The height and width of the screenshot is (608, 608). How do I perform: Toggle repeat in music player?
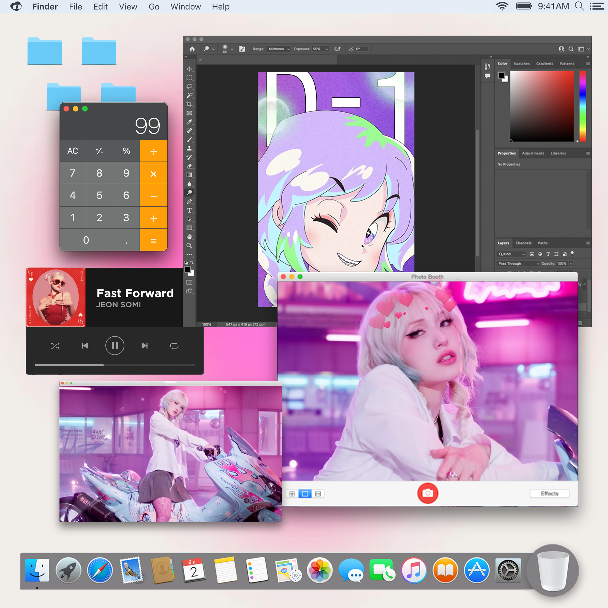point(174,346)
